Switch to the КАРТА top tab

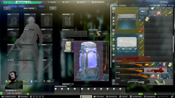(66, 2)
